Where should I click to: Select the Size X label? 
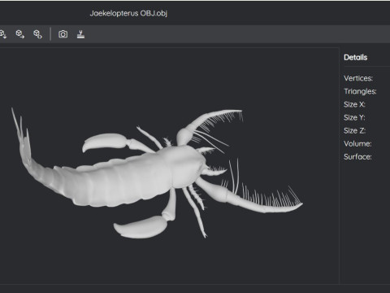(354, 104)
